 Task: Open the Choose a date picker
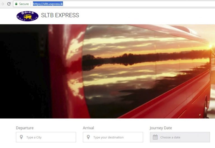click(180, 137)
